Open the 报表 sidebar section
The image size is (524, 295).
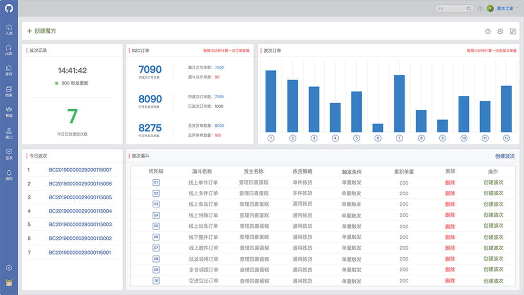tap(9, 154)
